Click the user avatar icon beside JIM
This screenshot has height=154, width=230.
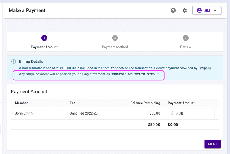[199, 11]
